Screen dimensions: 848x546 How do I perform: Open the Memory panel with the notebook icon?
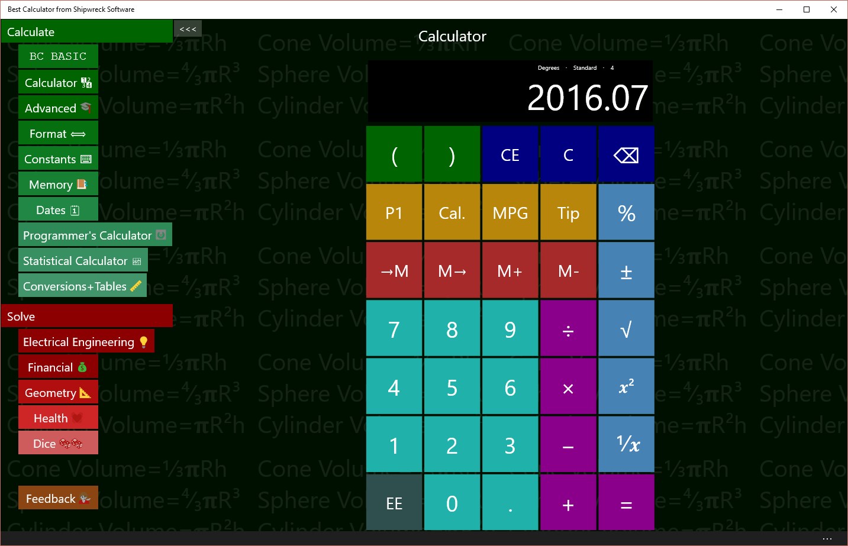57,184
